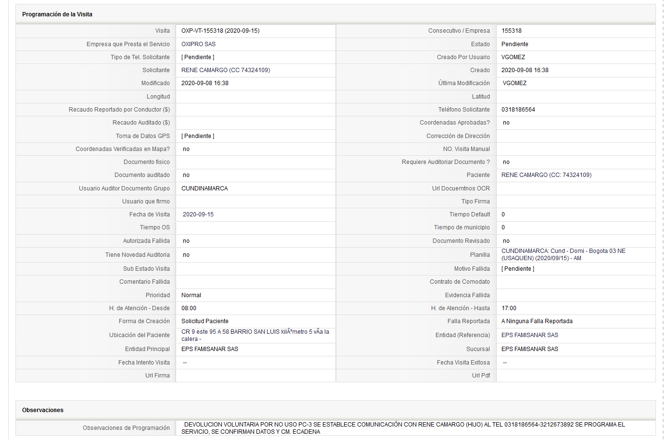The image size is (668, 440).
Task: Click the Usuario que firmo label
Action: click(146, 201)
